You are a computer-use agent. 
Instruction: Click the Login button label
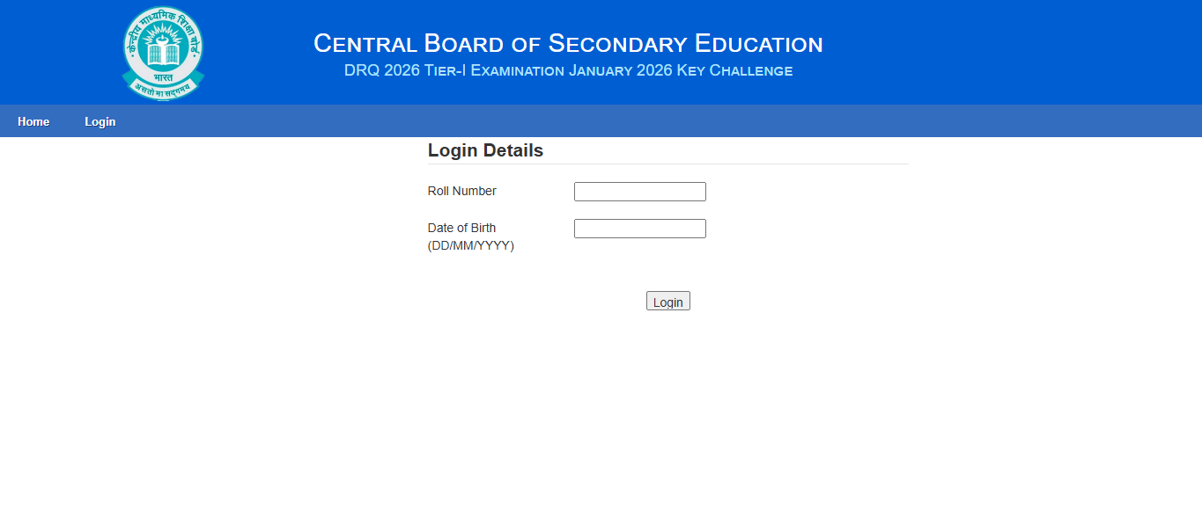click(x=667, y=301)
